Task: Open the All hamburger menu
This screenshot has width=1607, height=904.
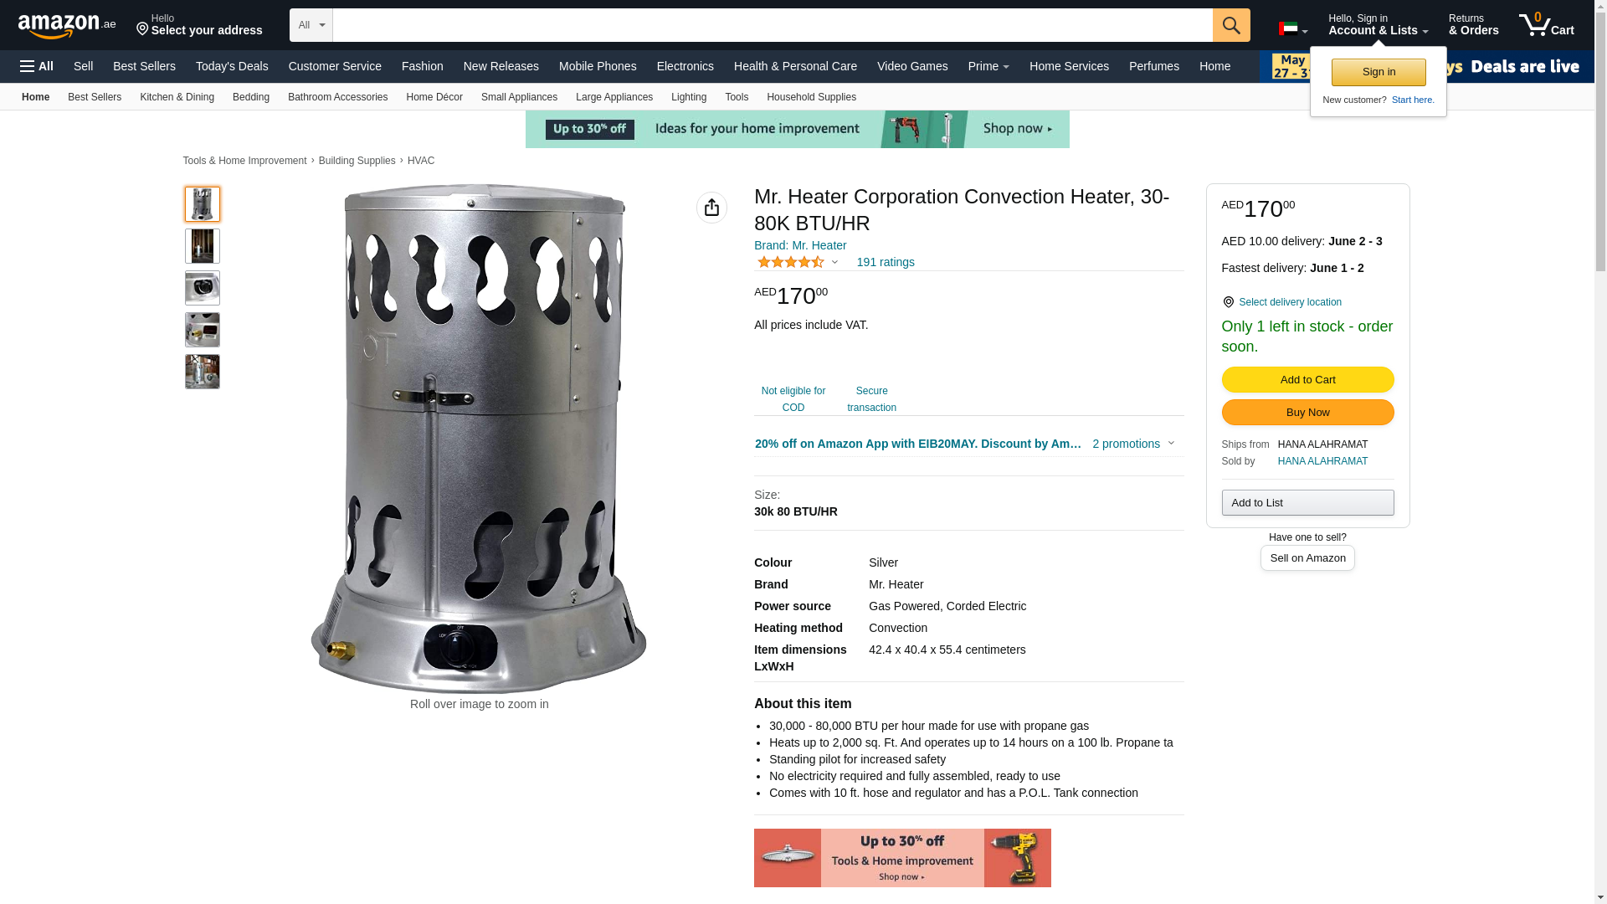Action: click(x=37, y=66)
